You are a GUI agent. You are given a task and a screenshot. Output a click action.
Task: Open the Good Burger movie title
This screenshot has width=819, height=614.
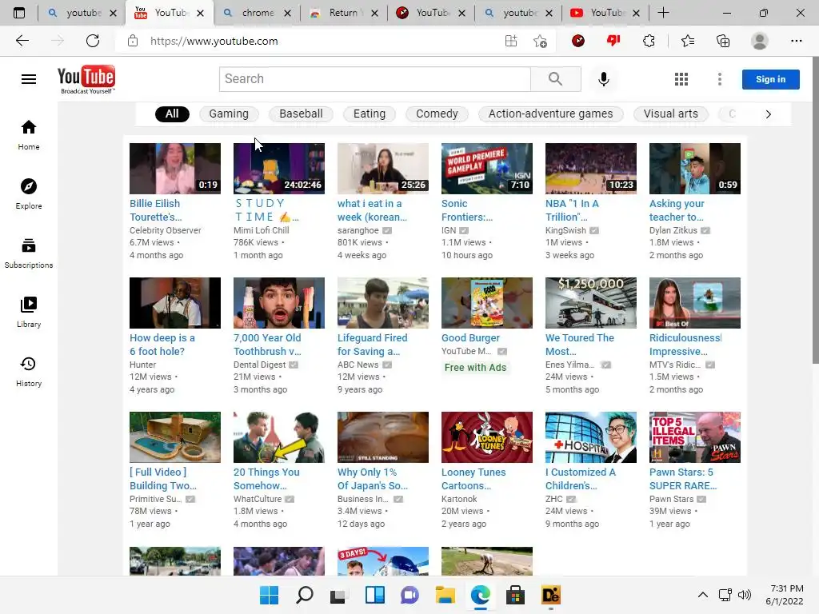[x=470, y=338]
